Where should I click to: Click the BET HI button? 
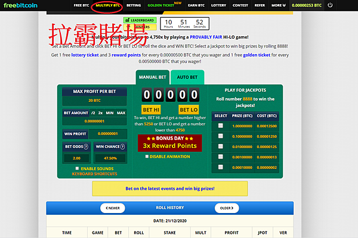click(x=151, y=109)
